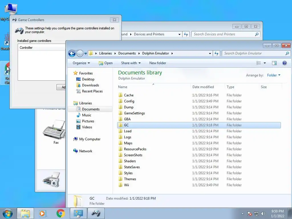Image resolution: width=292 pixels, height=219 pixels.
Task: Select Controller column in Game Controllers list
Action: point(26,48)
